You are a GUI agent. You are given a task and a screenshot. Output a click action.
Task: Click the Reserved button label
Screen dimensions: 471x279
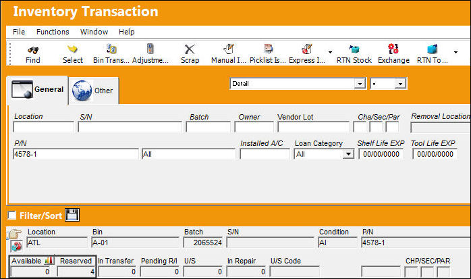pyautogui.click(x=76, y=261)
